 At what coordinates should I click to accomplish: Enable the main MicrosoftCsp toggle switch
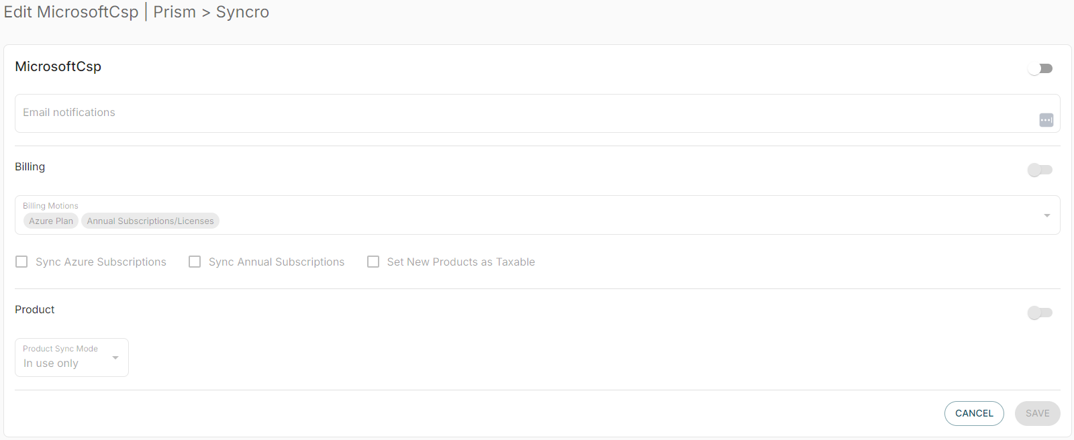pyautogui.click(x=1040, y=68)
